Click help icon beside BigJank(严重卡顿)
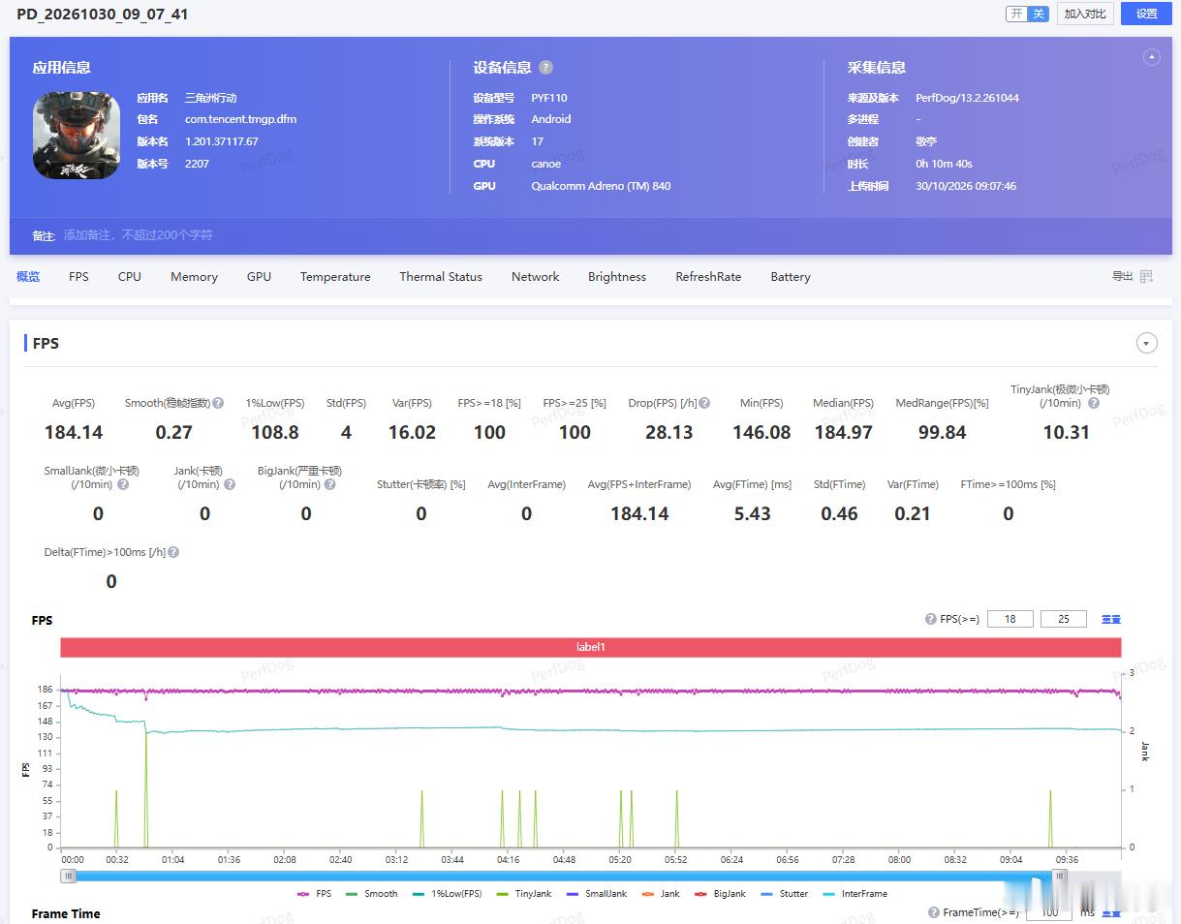 click(330, 484)
